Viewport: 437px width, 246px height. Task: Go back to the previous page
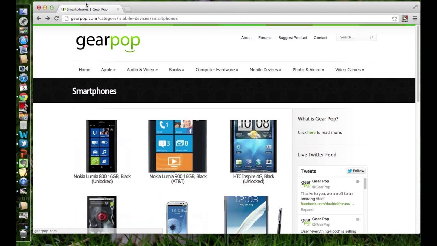[x=39, y=18]
